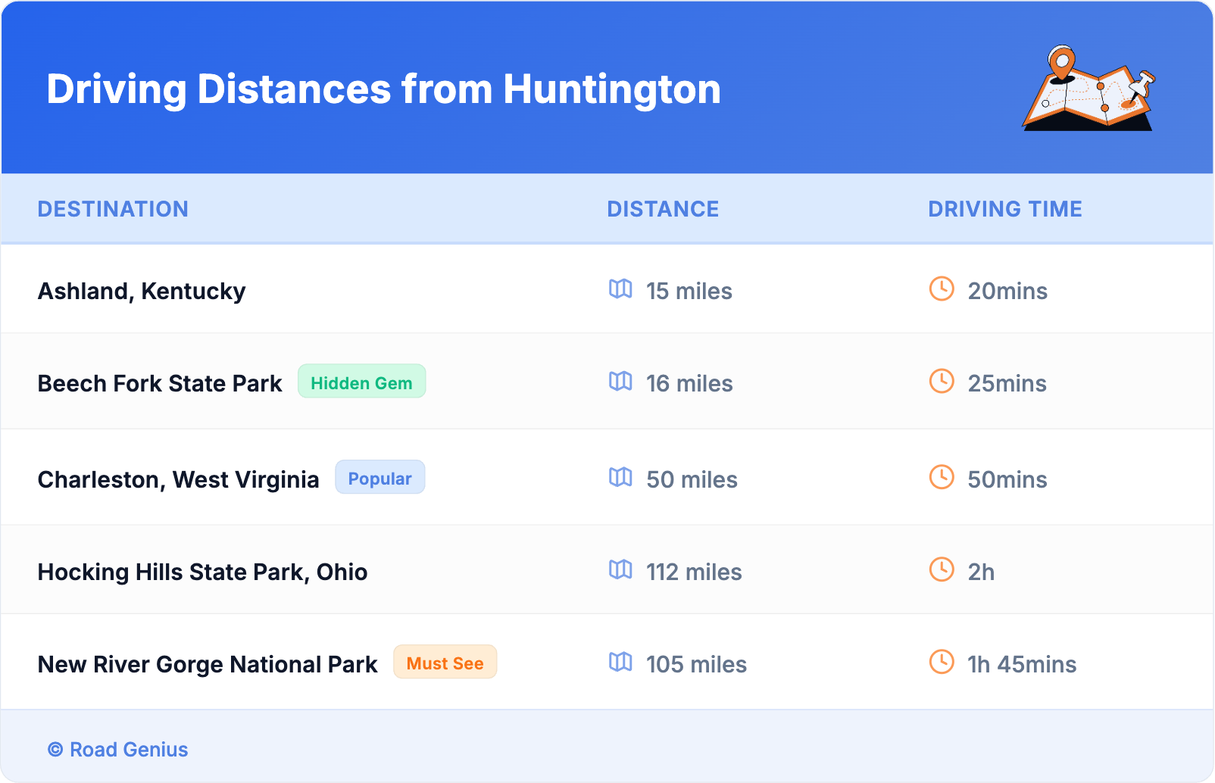
Task: Click the map icon next to 16 miles
Action: (620, 382)
